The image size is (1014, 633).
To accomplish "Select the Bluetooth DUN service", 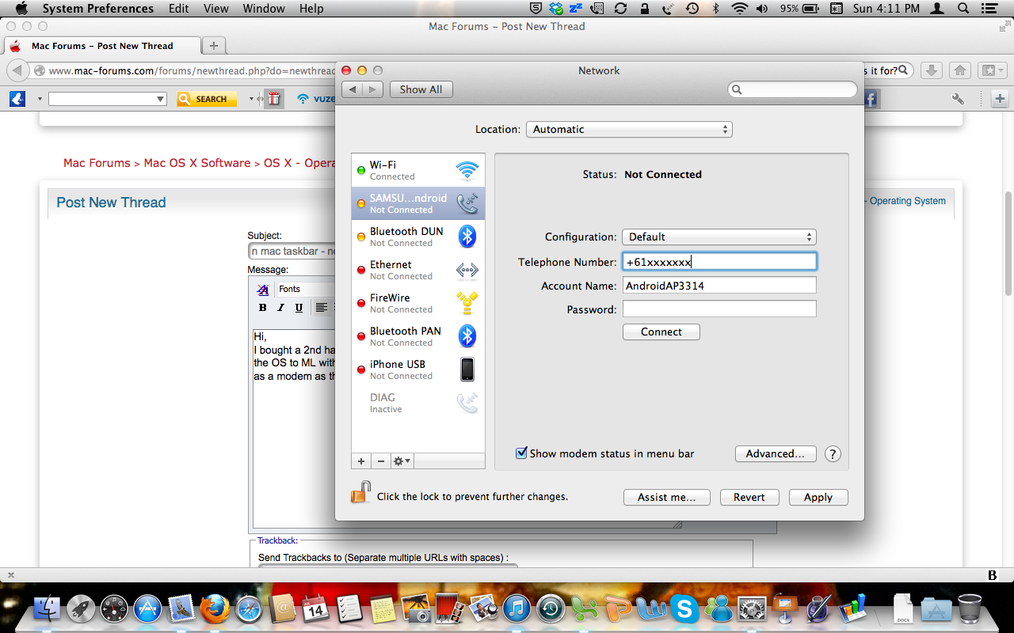I will click(418, 237).
